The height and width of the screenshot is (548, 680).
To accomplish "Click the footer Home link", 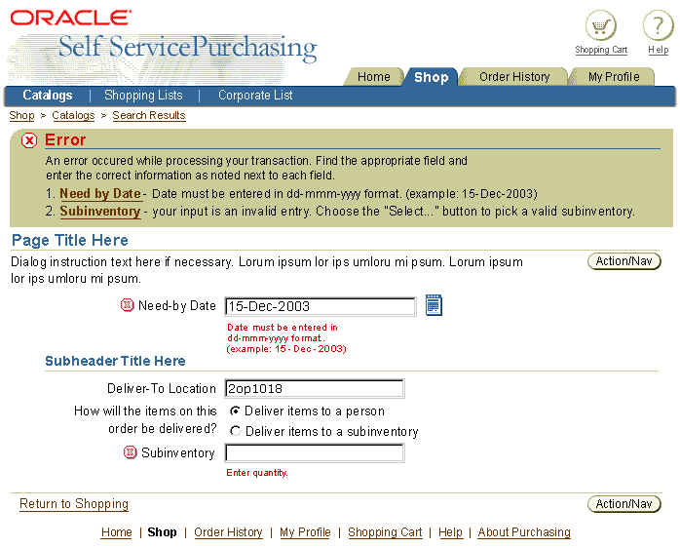I will click(116, 532).
